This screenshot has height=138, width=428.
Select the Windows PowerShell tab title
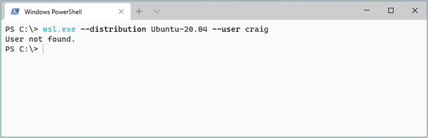(x=53, y=12)
